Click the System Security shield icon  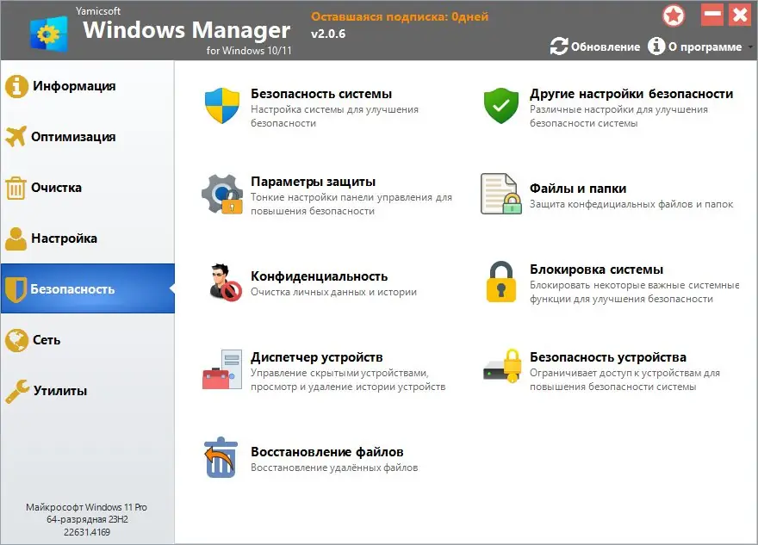click(221, 107)
